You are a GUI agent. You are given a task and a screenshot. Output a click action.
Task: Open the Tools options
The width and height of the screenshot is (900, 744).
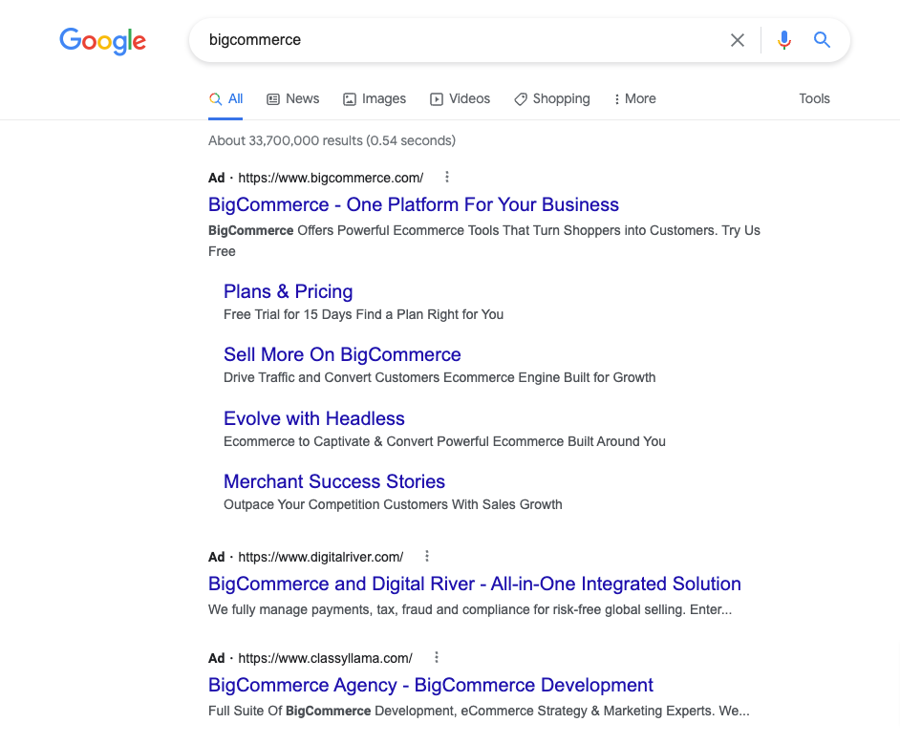point(814,98)
